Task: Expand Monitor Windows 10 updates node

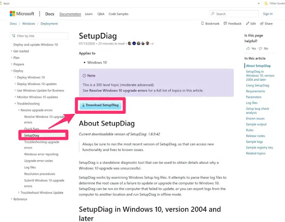Action: 15,97
